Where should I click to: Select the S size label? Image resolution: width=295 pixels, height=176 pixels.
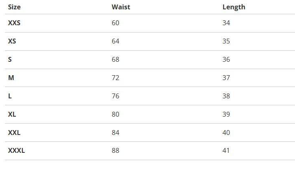pyautogui.click(x=10, y=60)
